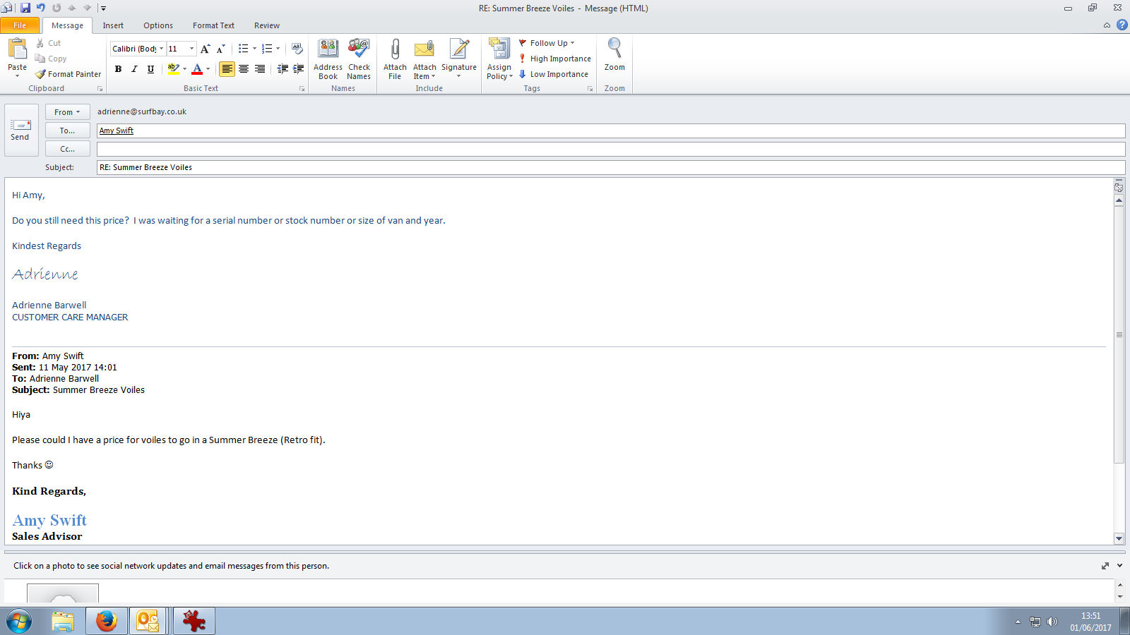The image size is (1130, 635).
Task: Toggle italic formatting
Action: coord(134,69)
